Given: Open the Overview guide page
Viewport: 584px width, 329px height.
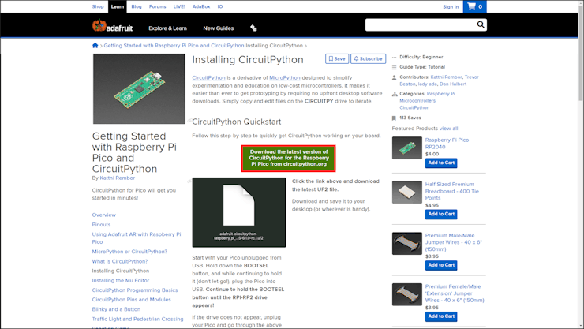Looking at the screenshot, I should click(104, 215).
